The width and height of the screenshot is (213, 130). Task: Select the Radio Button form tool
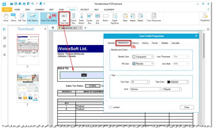coord(82,18)
